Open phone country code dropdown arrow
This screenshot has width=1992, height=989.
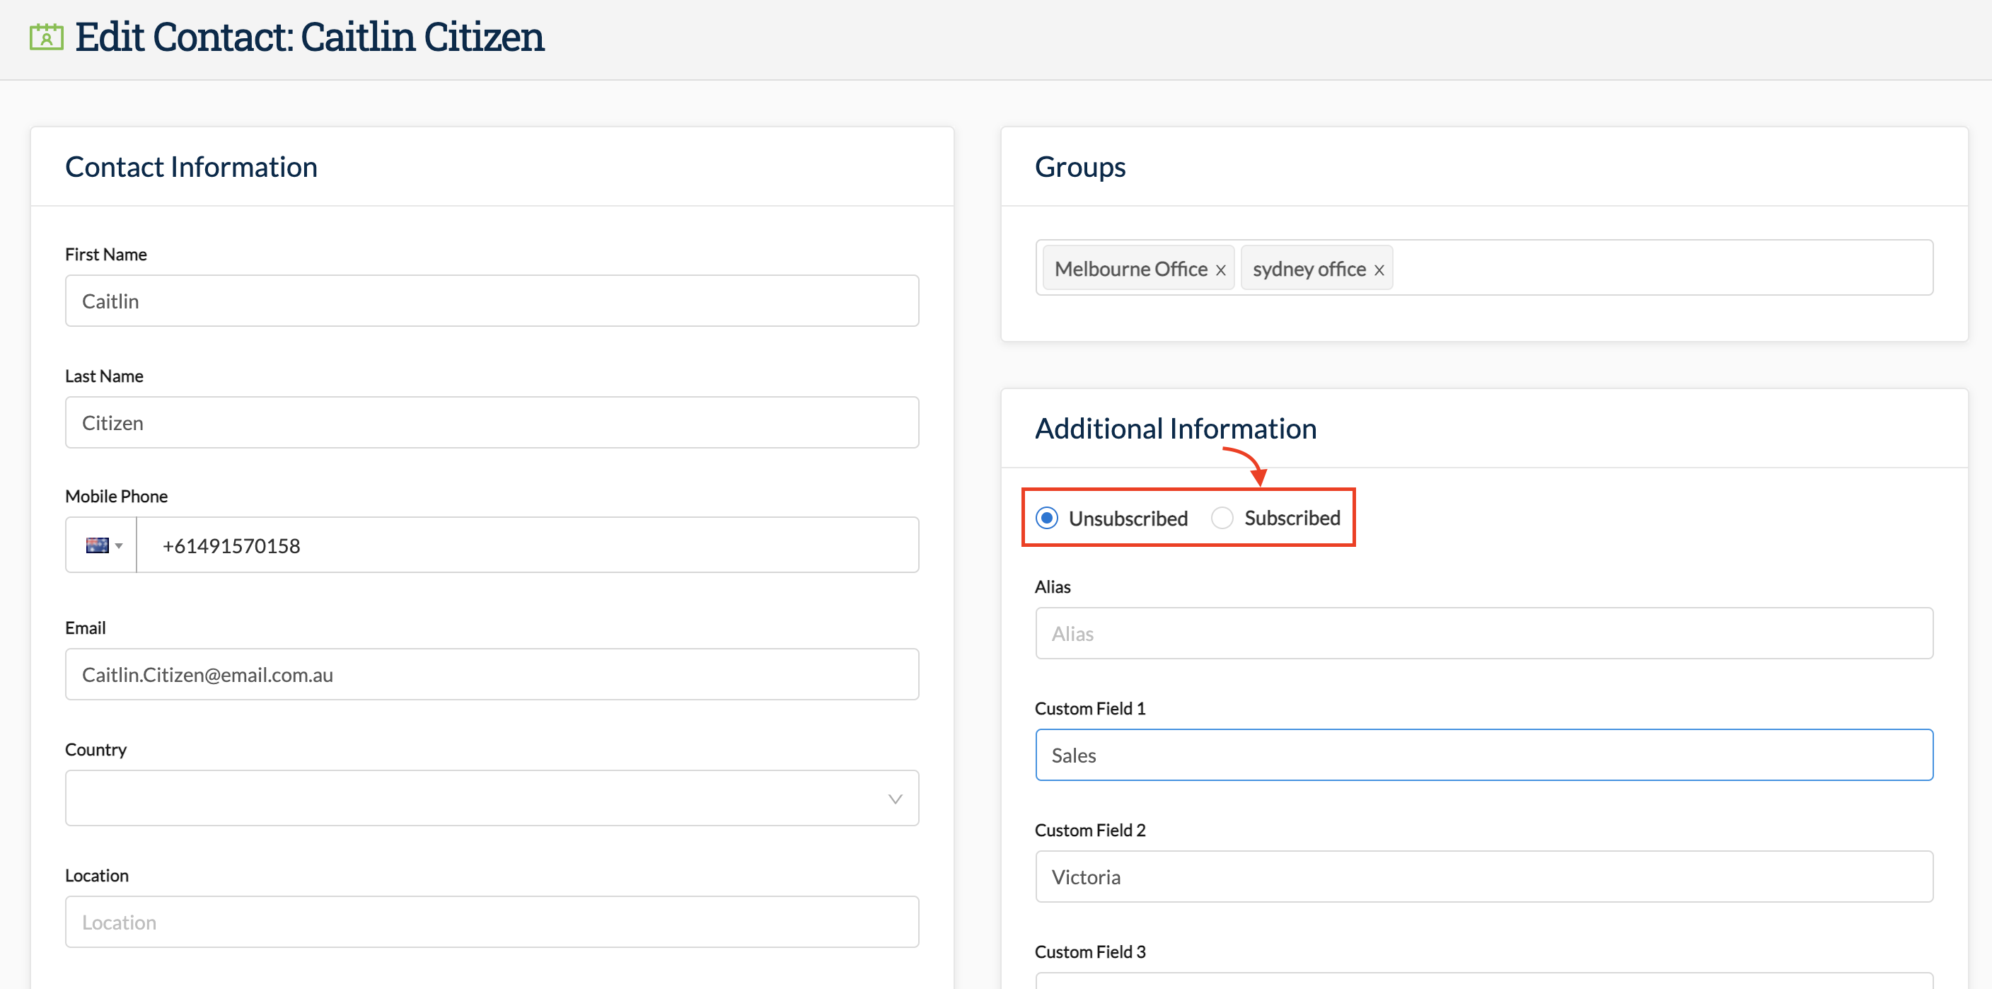click(x=119, y=546)
